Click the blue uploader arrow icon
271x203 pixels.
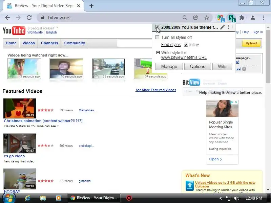(x=190, y=185)
